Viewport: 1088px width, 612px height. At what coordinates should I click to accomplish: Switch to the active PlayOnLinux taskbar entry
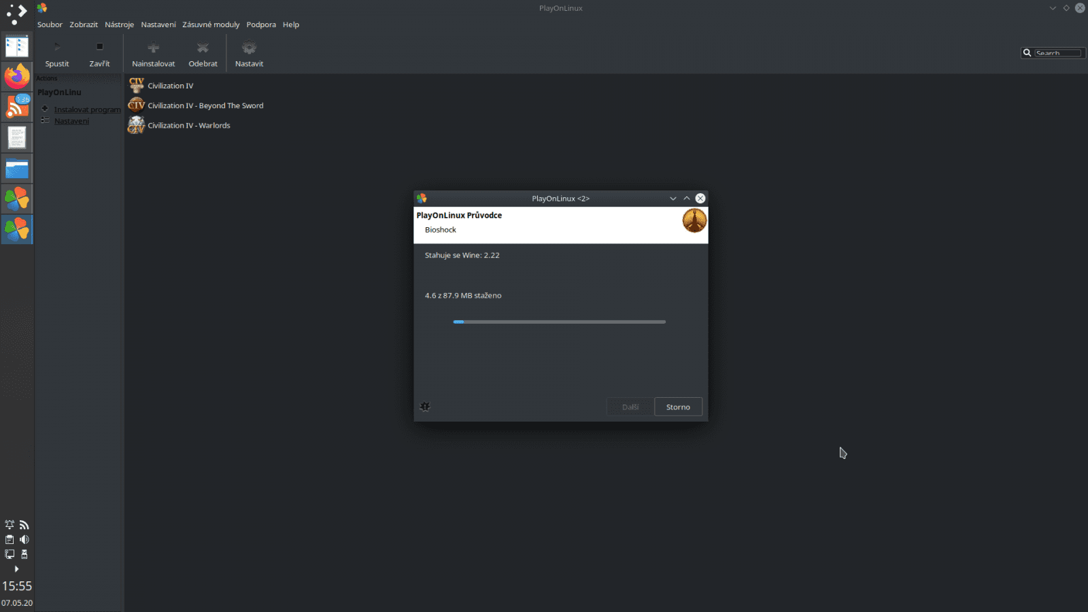(17, 230)
